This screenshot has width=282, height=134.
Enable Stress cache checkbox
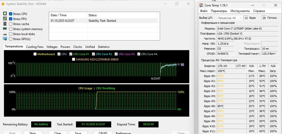11,24
